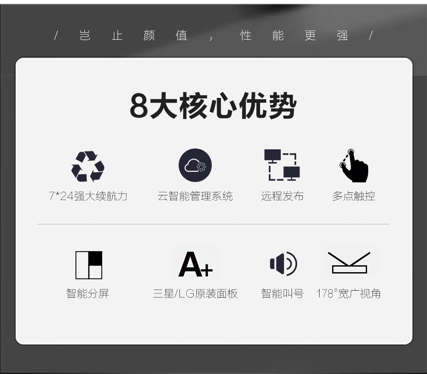Select the A+ panel grade icon
The image size is (427, 374).
click(195, 264)
